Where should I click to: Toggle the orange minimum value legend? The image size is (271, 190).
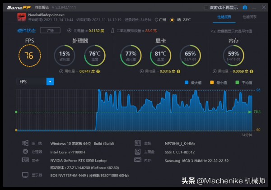coord(211,83)
